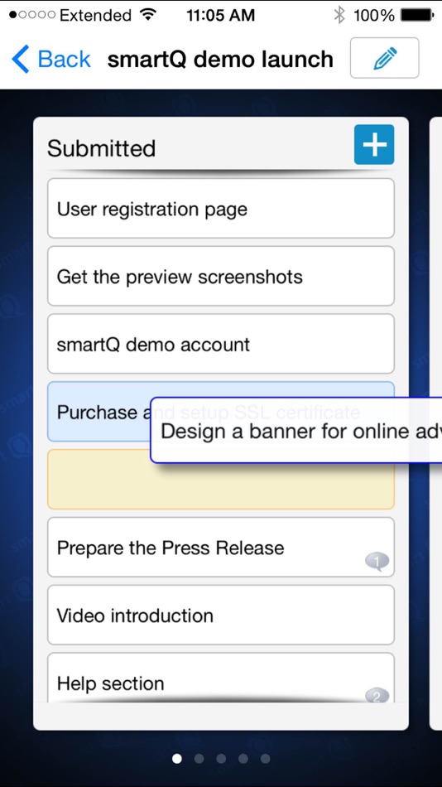This screenshot has width=442, height=787.
Task: Open the Video introduction ticket
Action: [x=221, y=615]
